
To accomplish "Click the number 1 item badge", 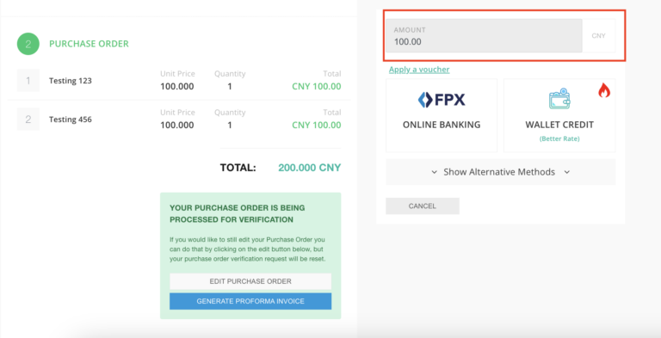I will pos(28,81).
